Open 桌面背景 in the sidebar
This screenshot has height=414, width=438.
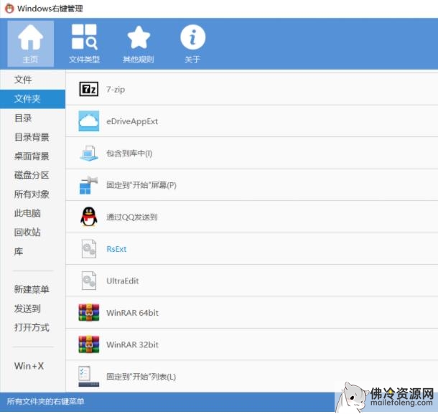point(32,156)
